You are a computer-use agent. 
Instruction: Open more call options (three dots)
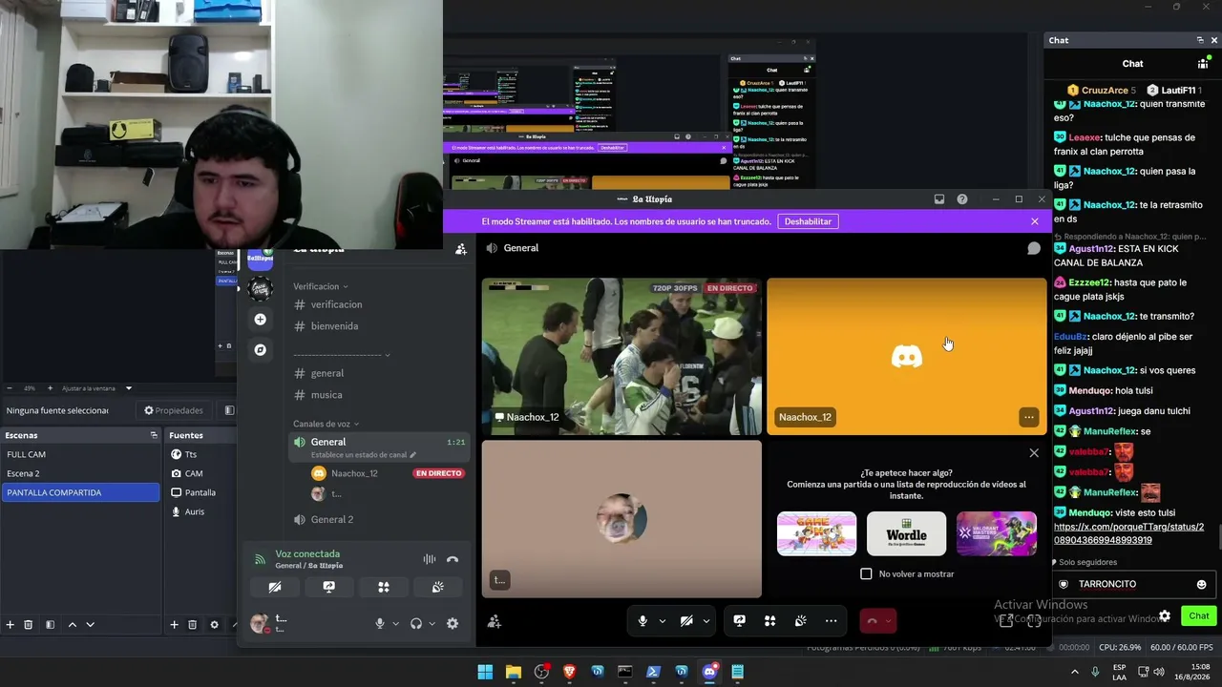[831, 621]
